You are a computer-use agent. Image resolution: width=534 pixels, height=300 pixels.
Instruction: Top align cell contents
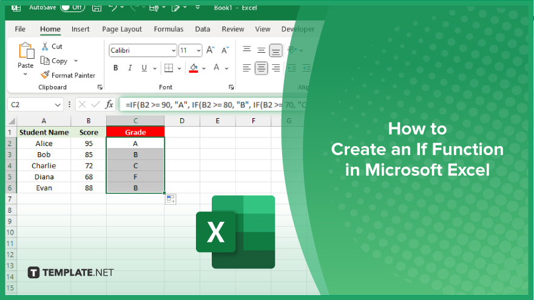point(246,50)
